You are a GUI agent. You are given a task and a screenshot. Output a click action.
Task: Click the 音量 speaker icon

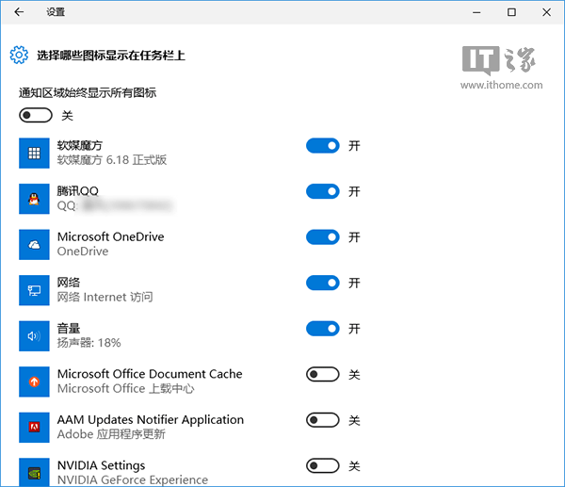click(34, 335)
